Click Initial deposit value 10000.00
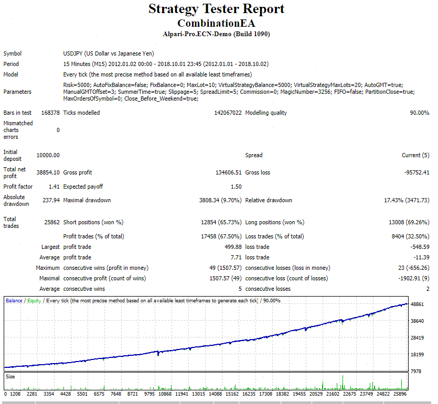Image resolution: width=438 pixels, height=404 pixels. pos(48,155)
